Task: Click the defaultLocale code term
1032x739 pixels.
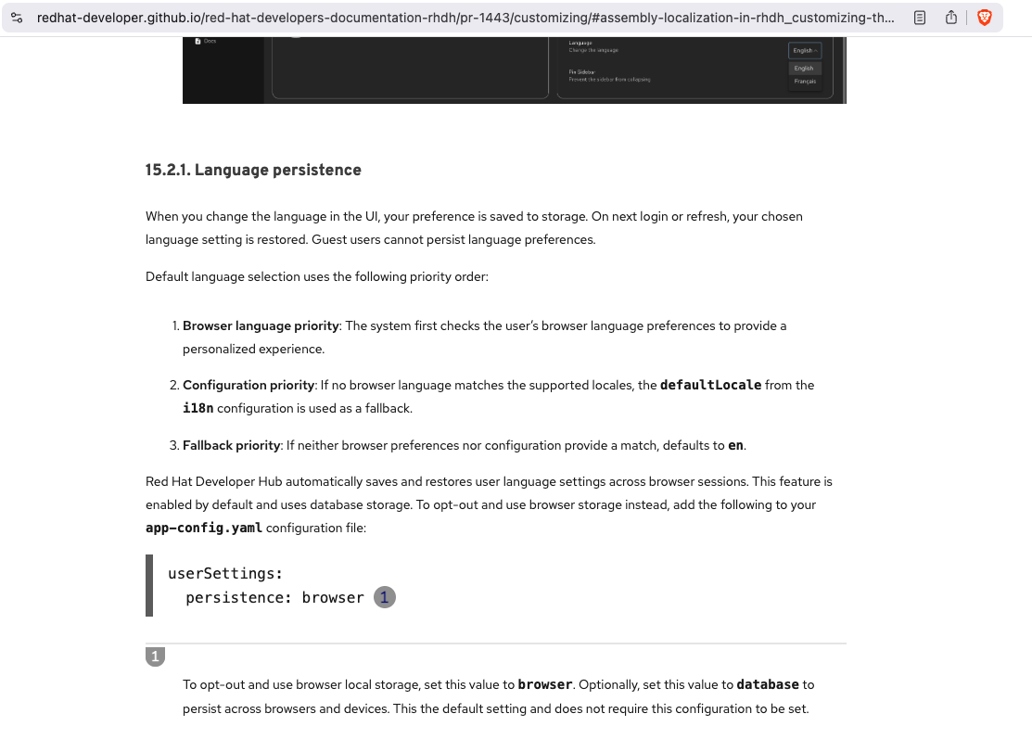Action: point(710,385)
